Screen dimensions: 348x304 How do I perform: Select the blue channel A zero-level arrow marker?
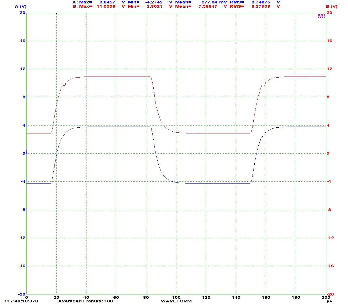pyautogui.click(x=26, y=152)
